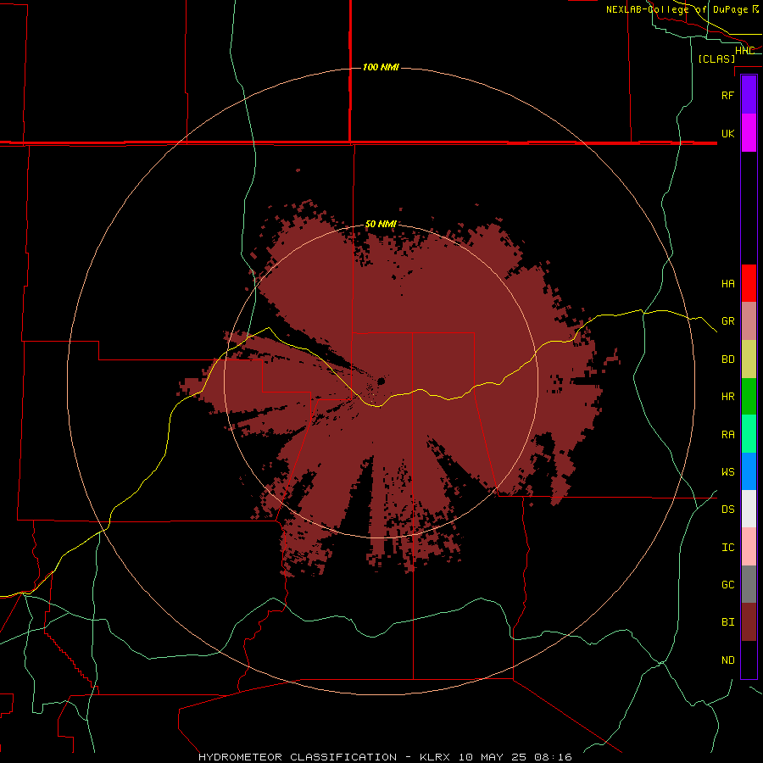The height and width of the screenshot is (763, 763).
Task: Click the 08:16 timestamp
Action: 553,757
